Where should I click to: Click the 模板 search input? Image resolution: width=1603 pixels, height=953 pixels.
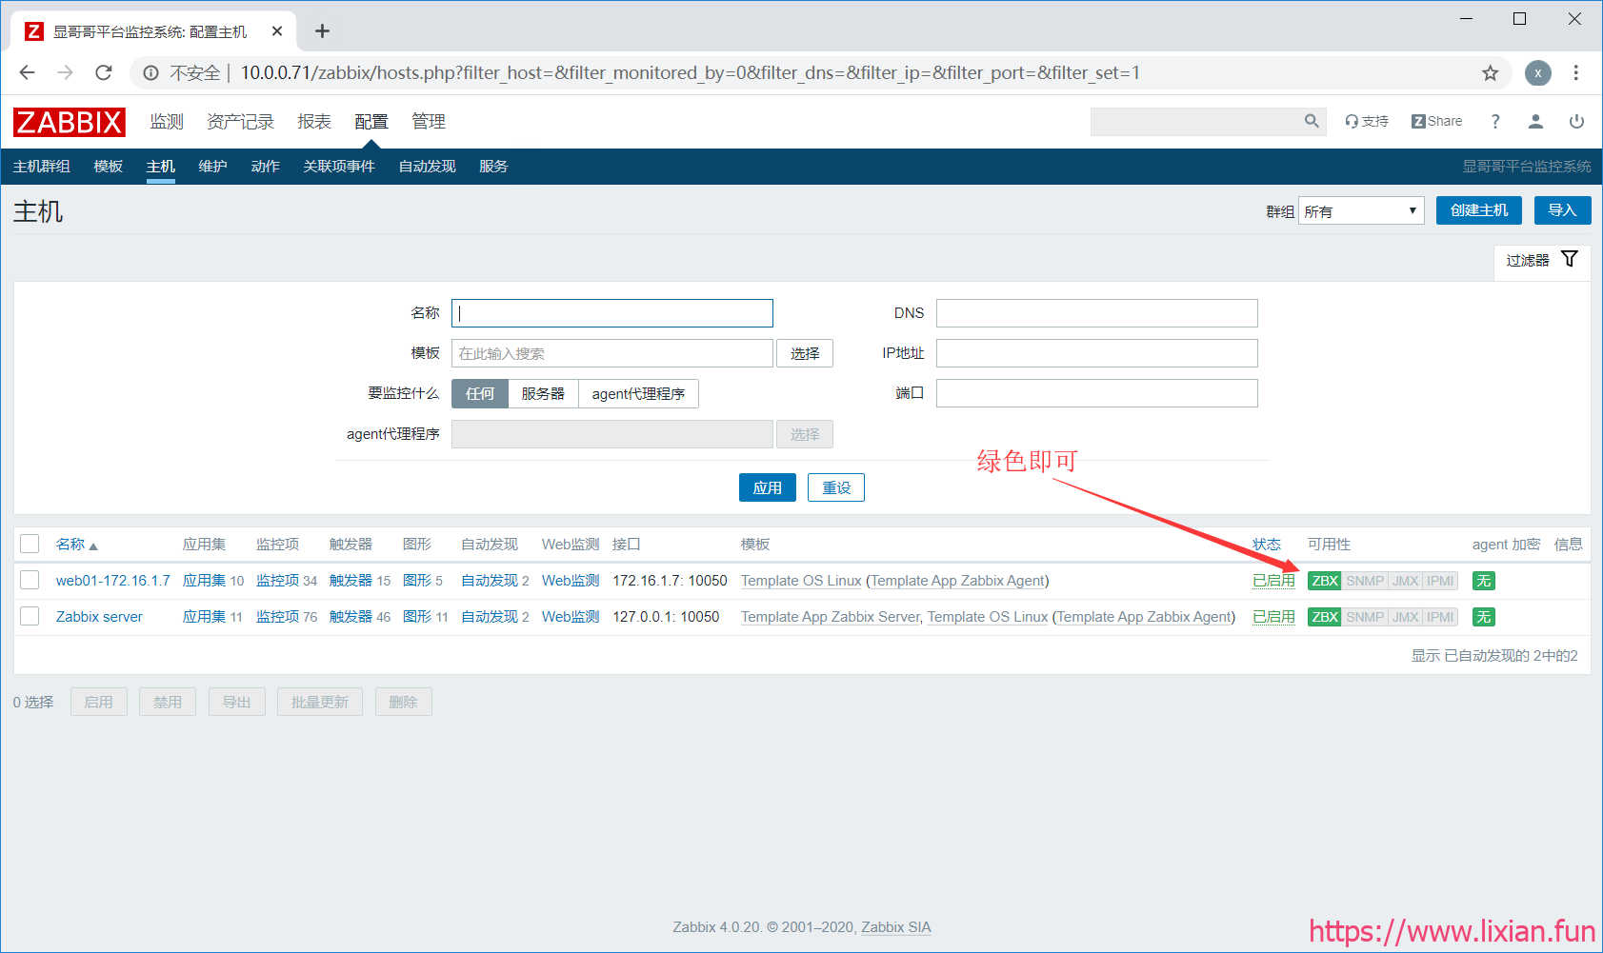(612, 353)
